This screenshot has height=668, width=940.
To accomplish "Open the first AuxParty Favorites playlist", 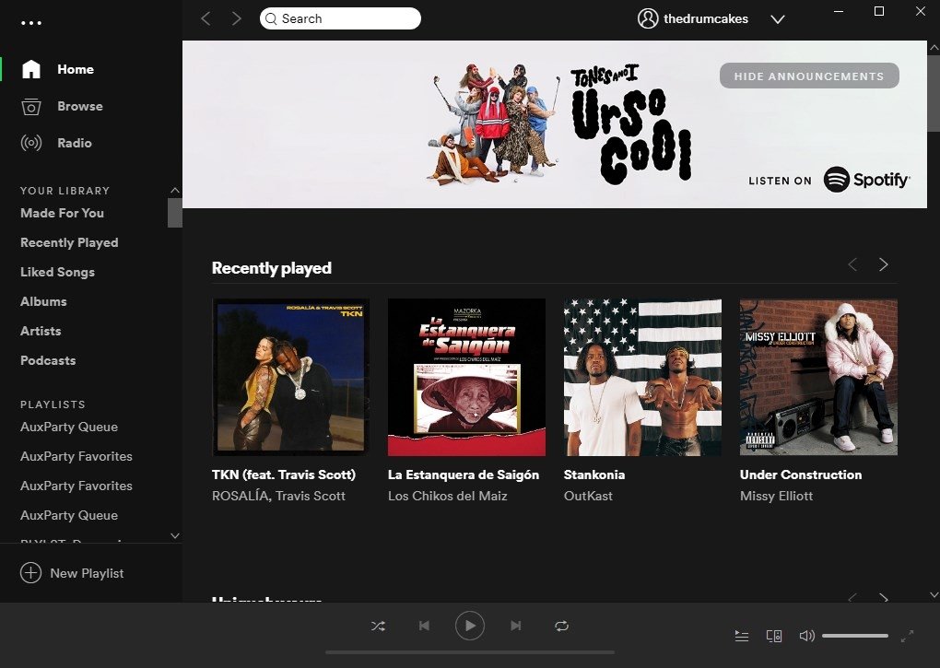I will (x=76, y=456).
